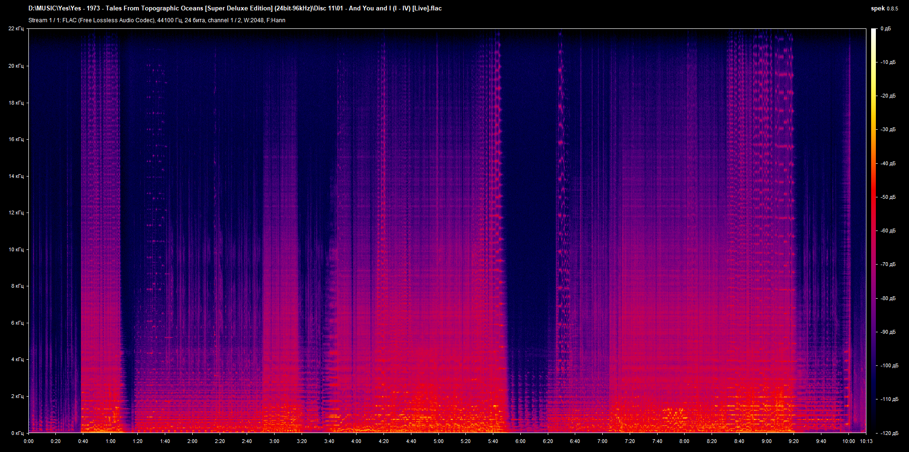The height and width of the screenshot is (452, 909).
Task: Click the '6 кГц' frequency label
Action: point(18,323)
